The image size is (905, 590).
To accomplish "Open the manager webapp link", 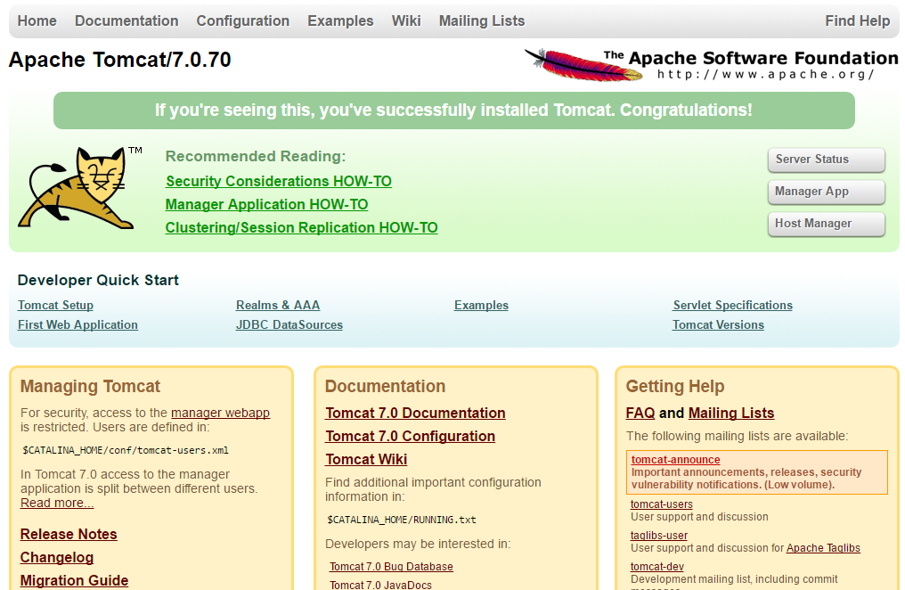I will [221, 413].
